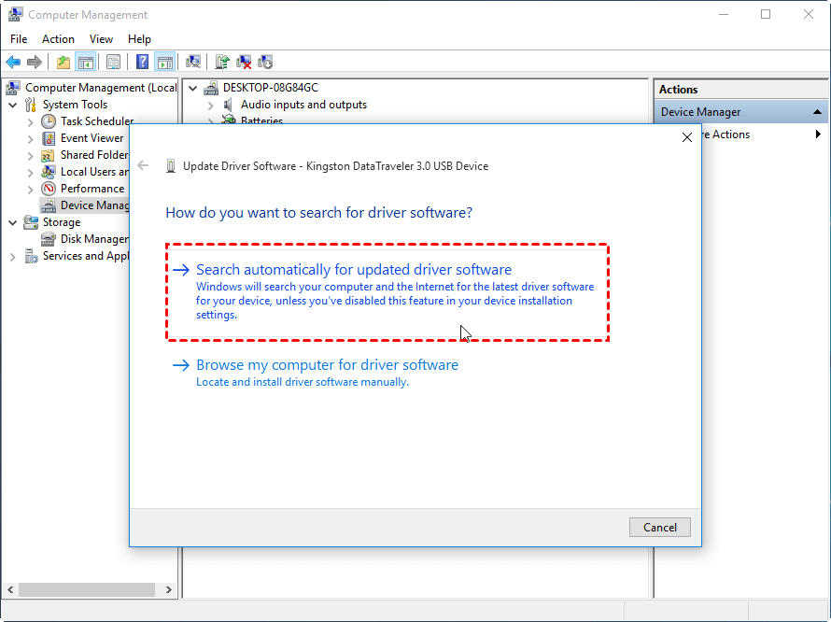831x622 pixels.
Task: Click the System Tools icon
Action: 31,105
